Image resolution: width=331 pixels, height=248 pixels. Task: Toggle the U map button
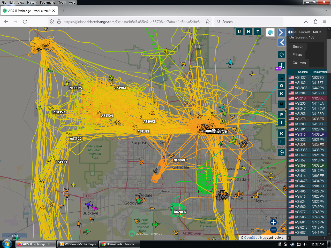239,32
